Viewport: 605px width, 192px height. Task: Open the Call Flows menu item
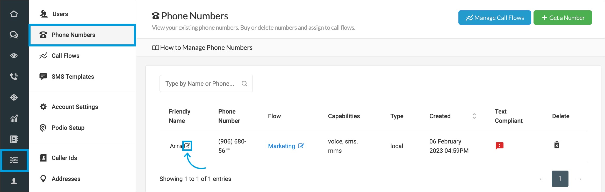pos(65,56)
